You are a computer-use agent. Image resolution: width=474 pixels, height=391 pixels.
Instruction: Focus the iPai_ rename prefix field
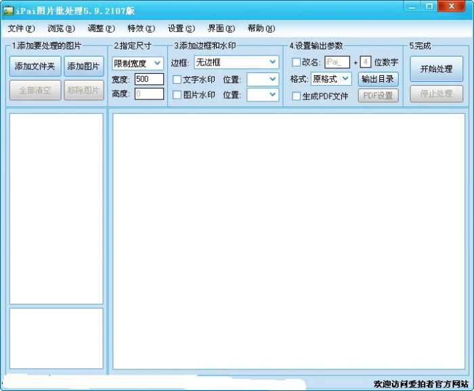(337, 62)
